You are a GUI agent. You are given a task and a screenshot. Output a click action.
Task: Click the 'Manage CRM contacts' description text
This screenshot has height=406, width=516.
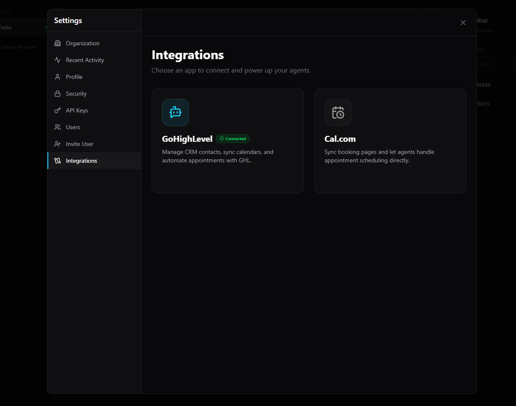217,156
